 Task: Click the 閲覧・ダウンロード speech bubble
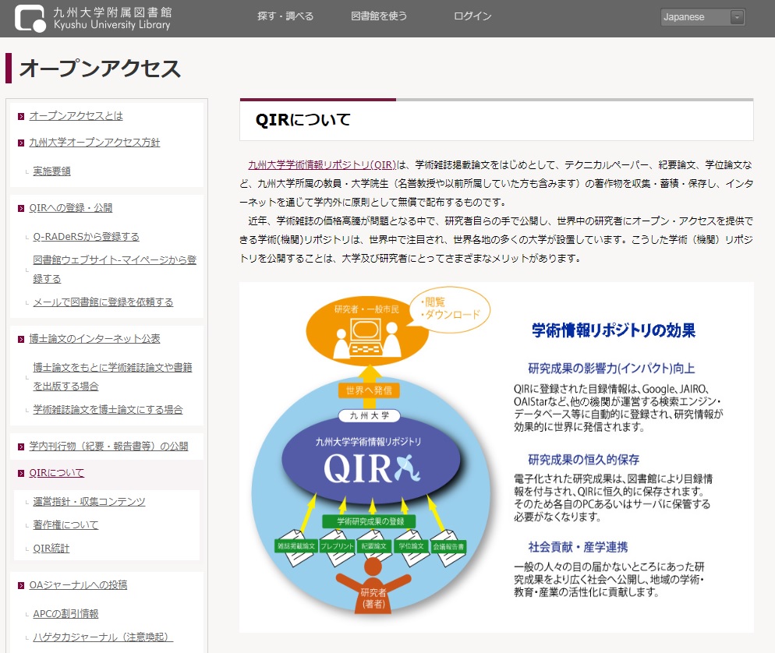449,309
